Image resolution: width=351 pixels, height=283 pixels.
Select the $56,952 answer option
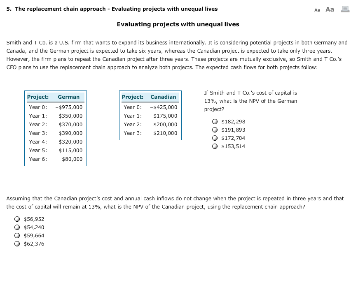[17, 219]
